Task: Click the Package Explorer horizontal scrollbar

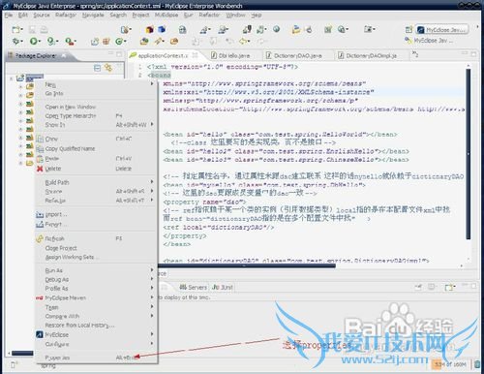Action: pos(22,354)
